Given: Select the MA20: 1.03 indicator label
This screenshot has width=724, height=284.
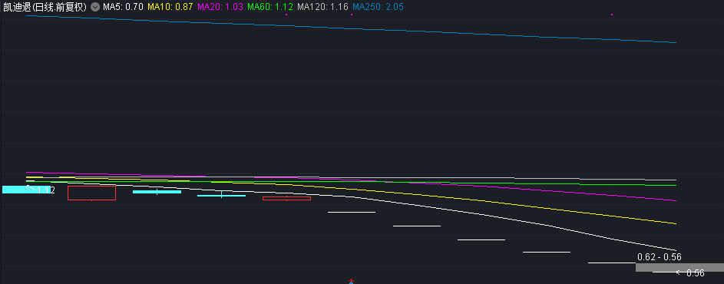Looking at the screenshot, I should click(220, 8).
